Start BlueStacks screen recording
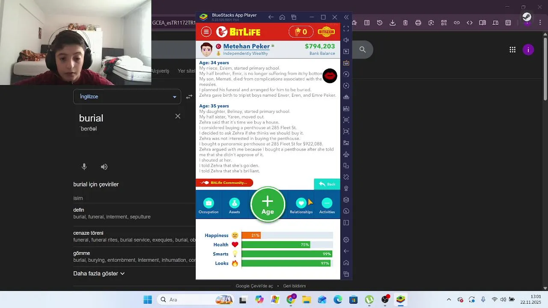 [346, 131]
